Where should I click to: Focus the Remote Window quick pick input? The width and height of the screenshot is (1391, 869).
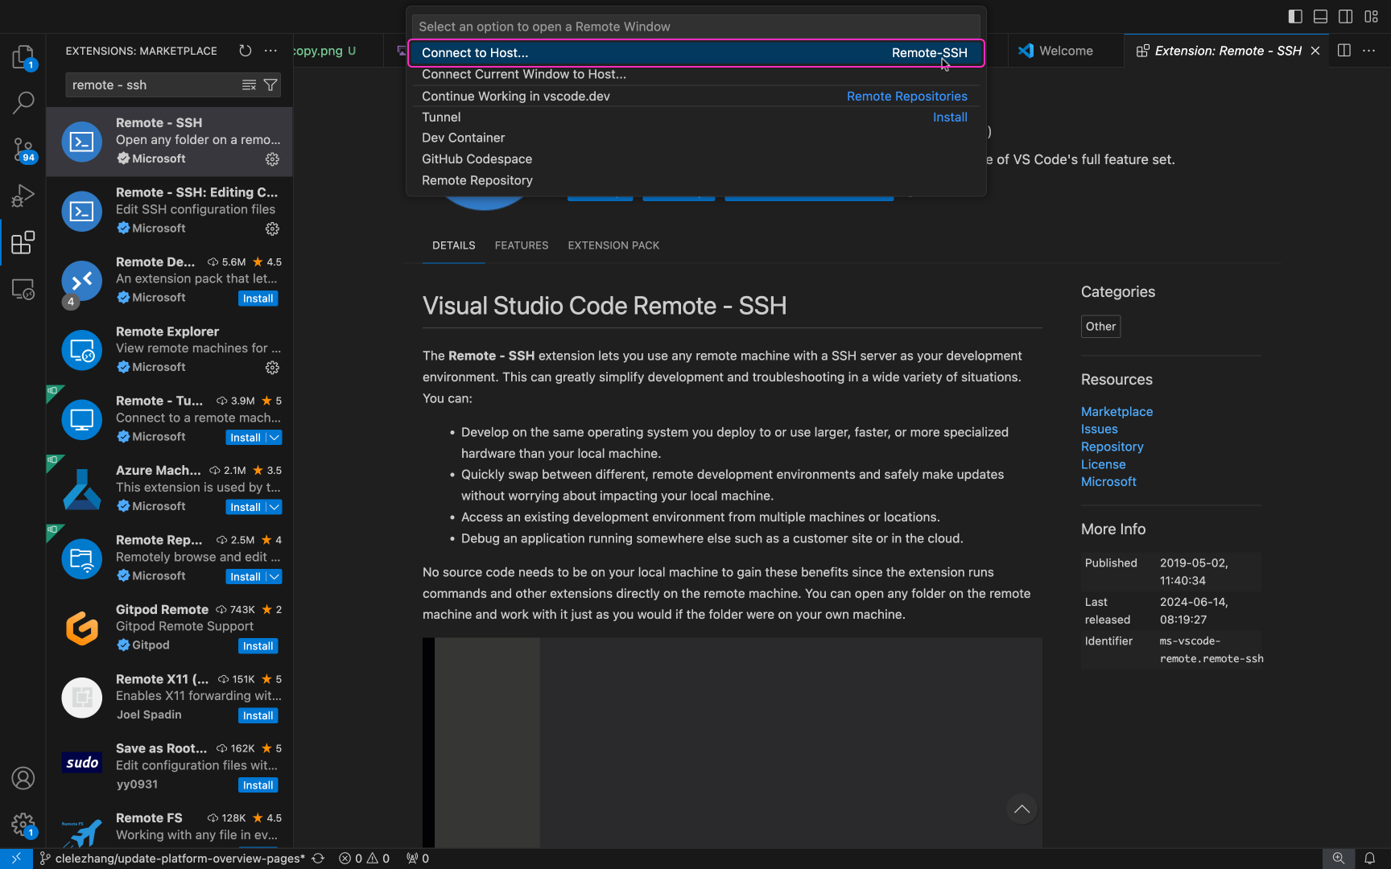[695, 27]
